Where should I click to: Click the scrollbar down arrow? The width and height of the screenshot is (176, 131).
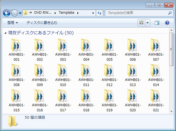pos(171,111)
